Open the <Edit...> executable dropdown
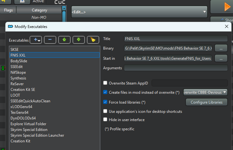 tap(139, 12)
